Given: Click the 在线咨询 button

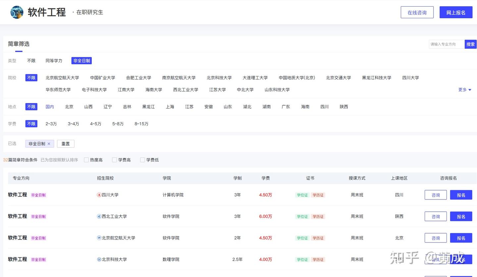Looking at the screenshot, I should coord(417,13).
